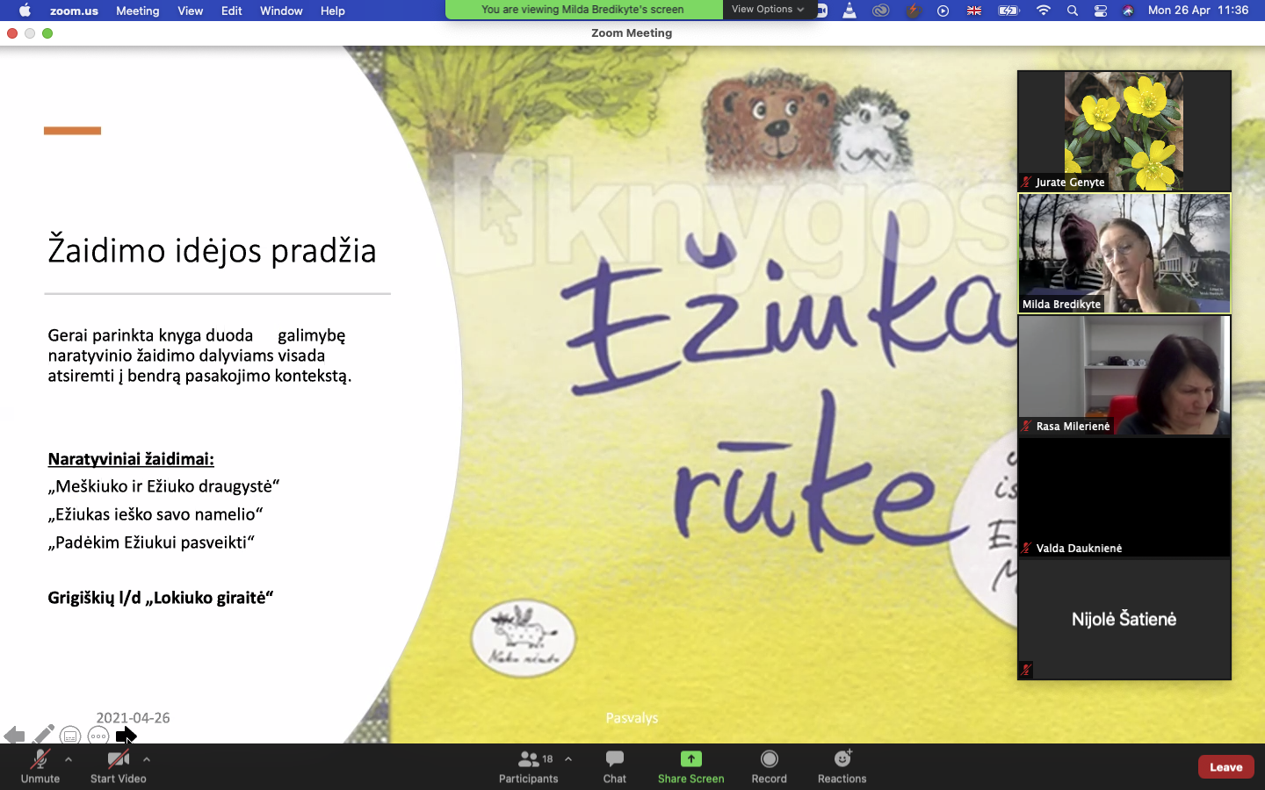Click the line 'Padėkim Ežiukui pasveikti'
The width and height of the screenshot is (1265, 790).
tap(151, 542)
